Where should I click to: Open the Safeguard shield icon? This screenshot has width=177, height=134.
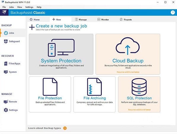pyautogui.click(x=6, y=41)
